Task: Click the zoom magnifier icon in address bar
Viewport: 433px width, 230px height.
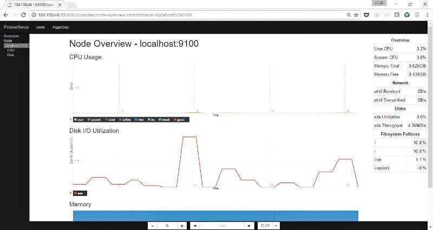Action: click(x=349, y=15)
